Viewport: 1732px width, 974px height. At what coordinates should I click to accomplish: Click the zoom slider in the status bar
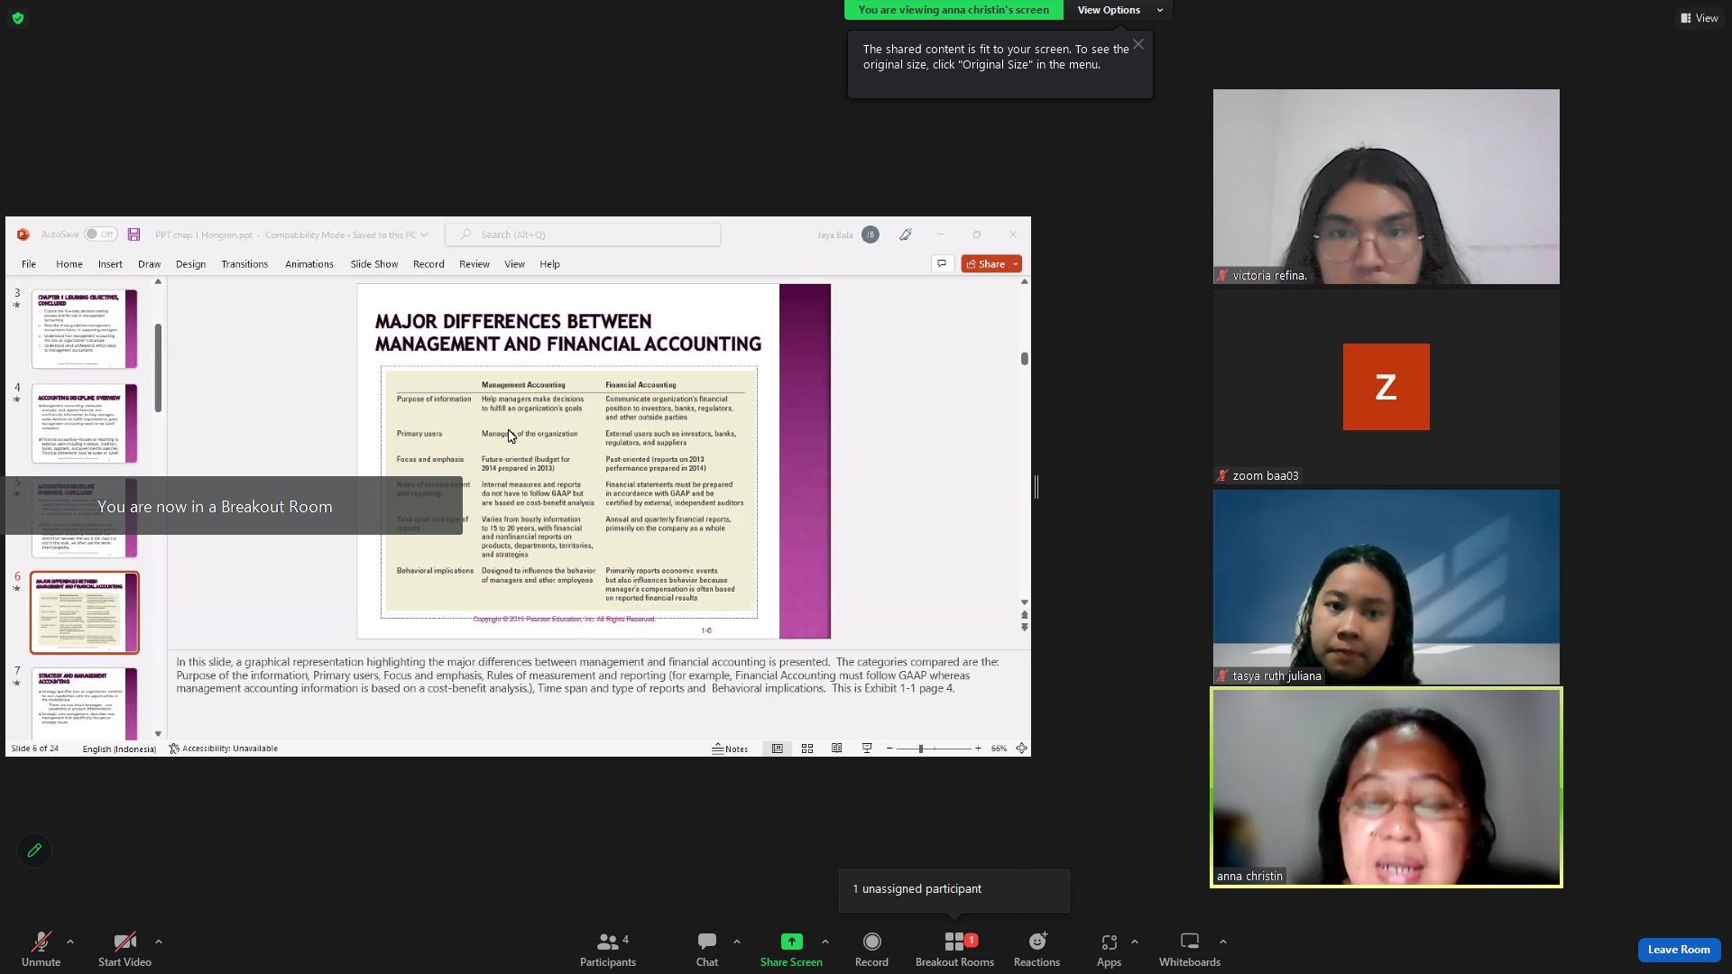click(934, 749)
